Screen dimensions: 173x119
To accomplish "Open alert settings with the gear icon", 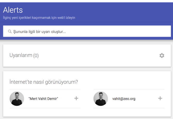I will pos(162,55).
